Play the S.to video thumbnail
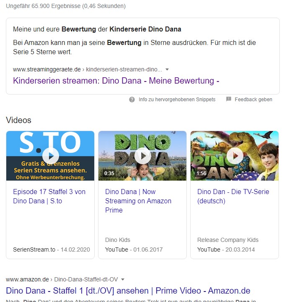The image size is (284, 302). click(51, 156)
